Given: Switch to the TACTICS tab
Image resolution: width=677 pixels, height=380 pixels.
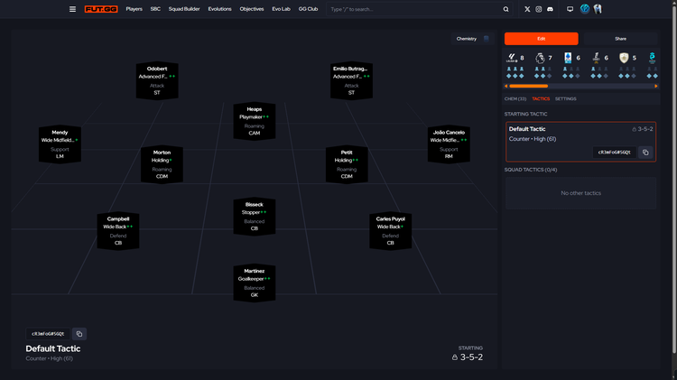Looking at the screenshot, I should (x=541, y=99).
